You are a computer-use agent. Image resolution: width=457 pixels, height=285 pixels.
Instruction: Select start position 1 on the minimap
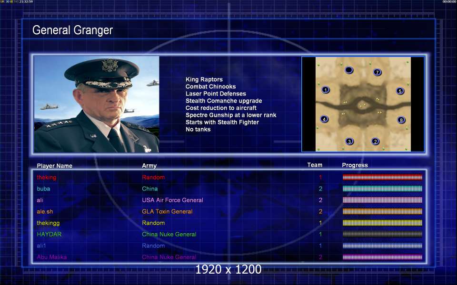326,90
